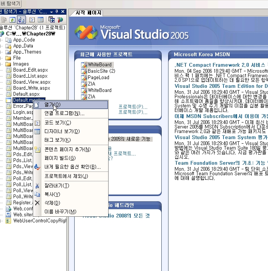
Task: Open the highlighted WhiteBoard recent project
Action: [100, 64]
